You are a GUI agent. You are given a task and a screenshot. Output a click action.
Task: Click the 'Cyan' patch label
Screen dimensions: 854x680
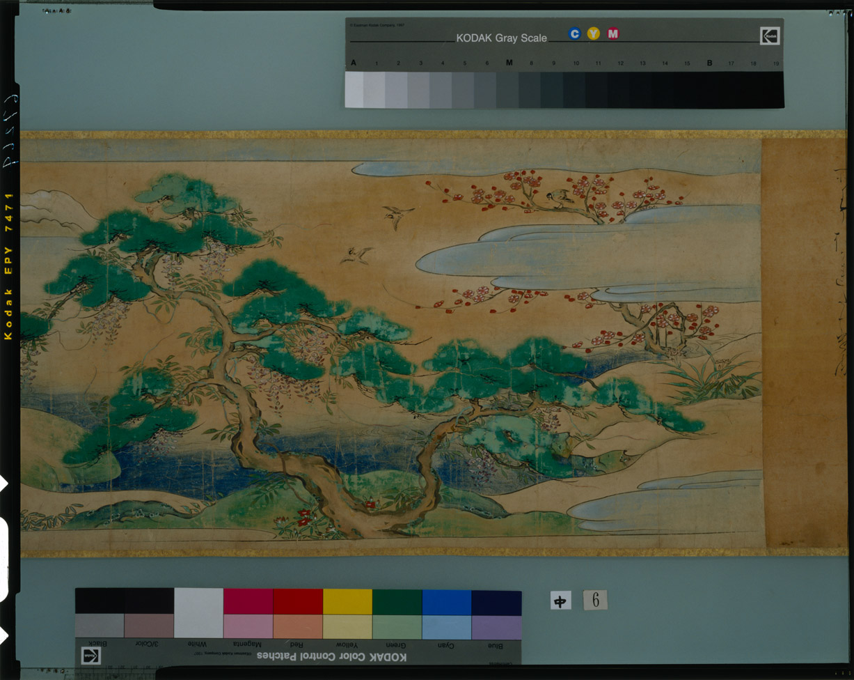[445, 644]
